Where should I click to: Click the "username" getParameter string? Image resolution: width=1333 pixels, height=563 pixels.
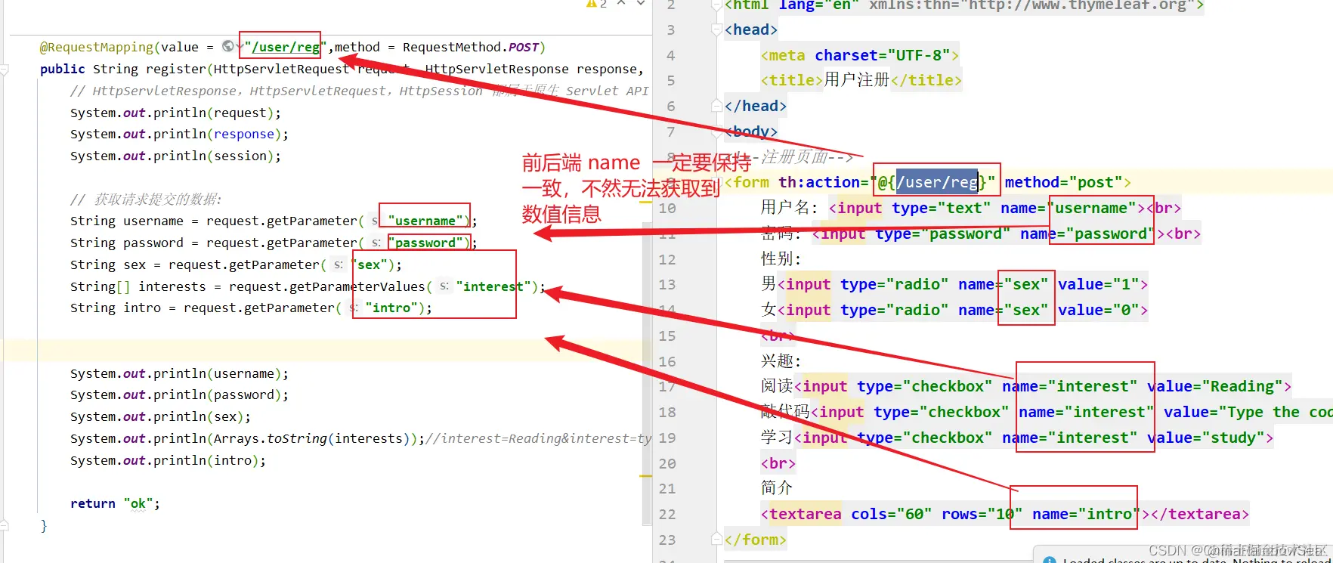425,221
